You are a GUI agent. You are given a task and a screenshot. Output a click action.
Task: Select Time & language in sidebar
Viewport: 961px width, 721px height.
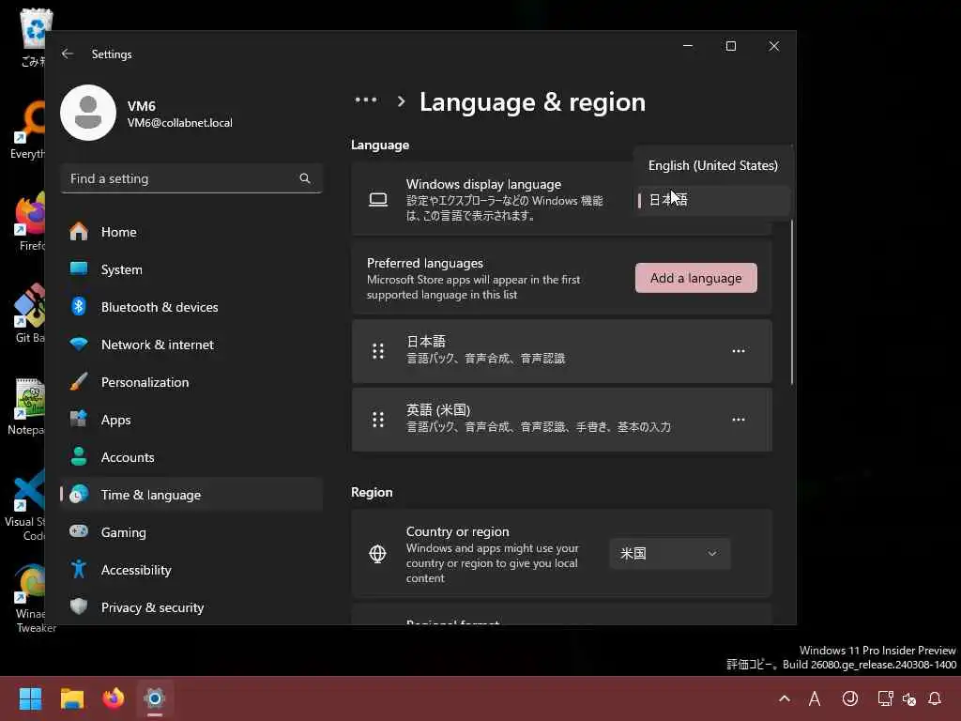[191, 494]
